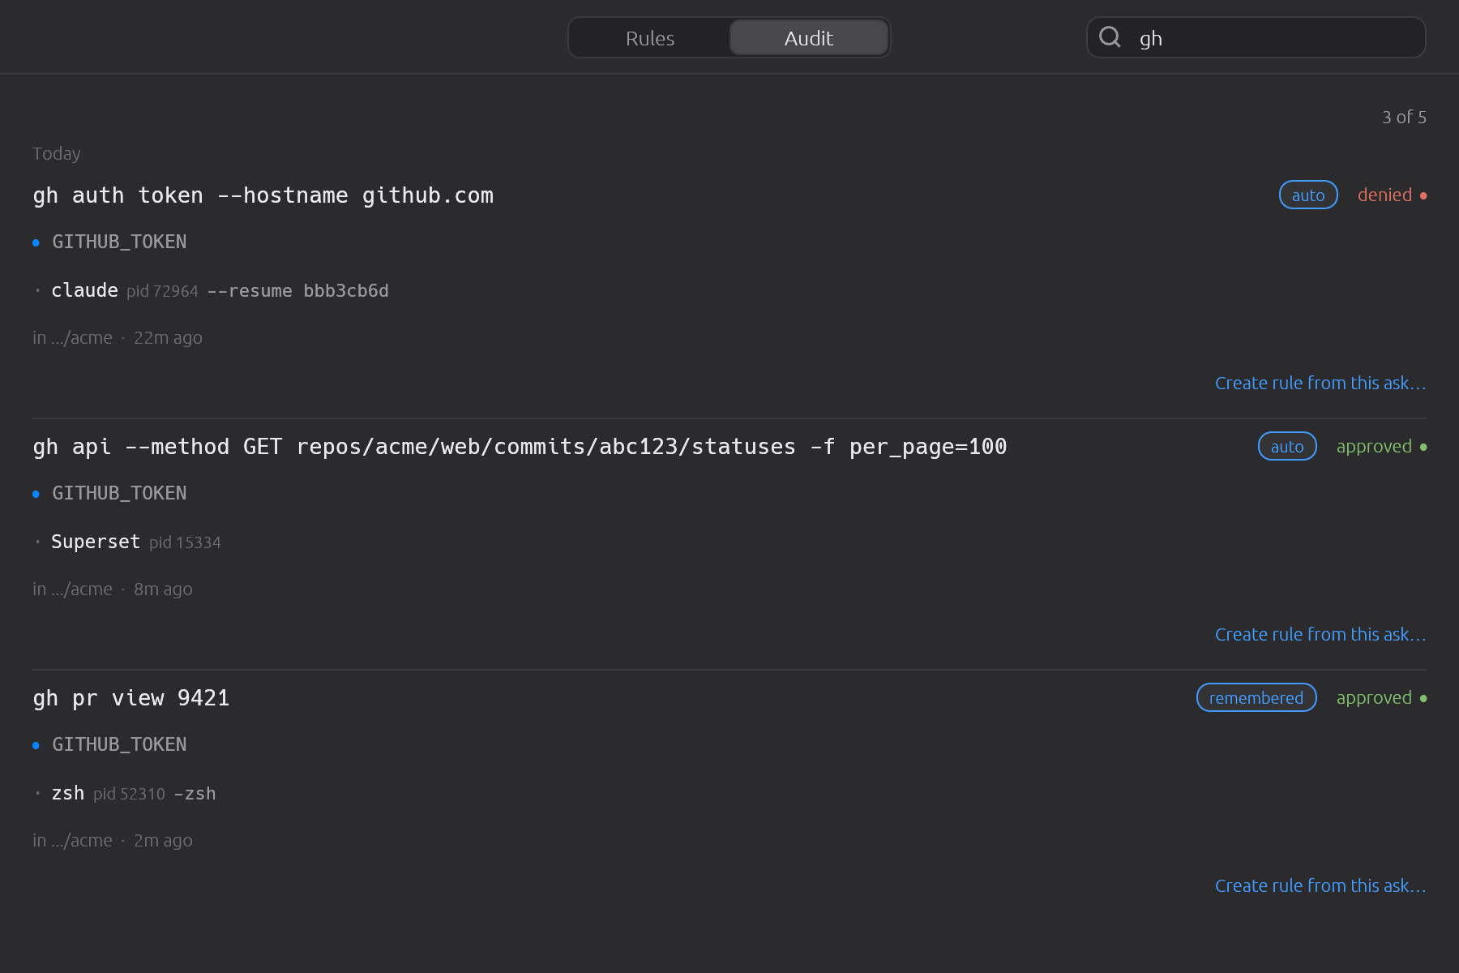Create rule from gh api ask

point(1320,634)
